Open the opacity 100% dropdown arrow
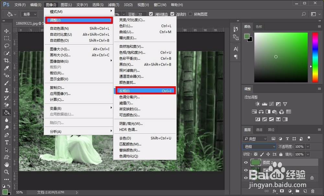 click(308, 147)
